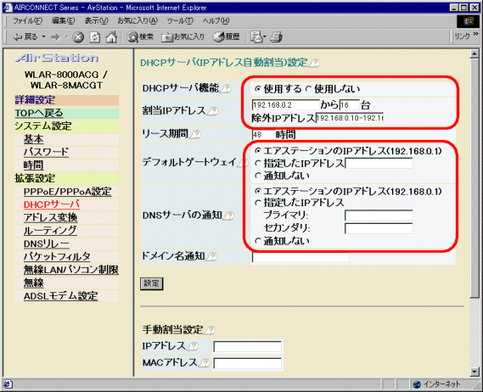Open help icon next to DNSサーバの通知

[229, 216]
